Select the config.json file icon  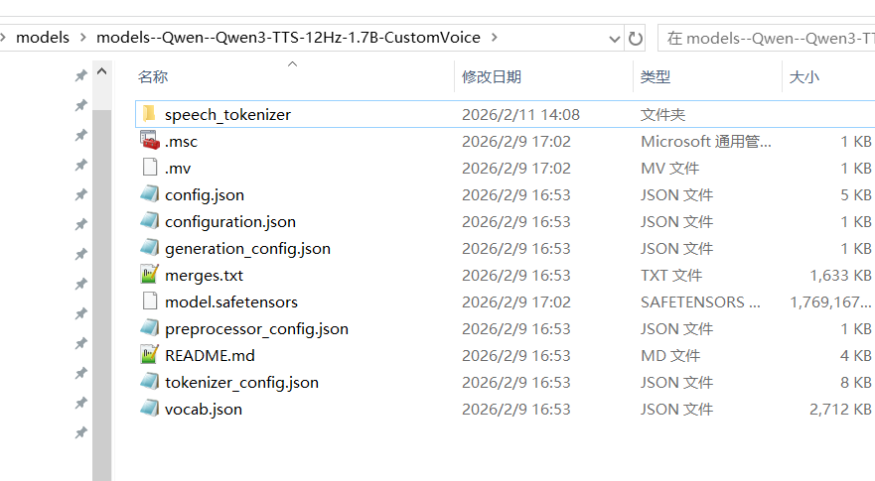click(x=149, y=194)
